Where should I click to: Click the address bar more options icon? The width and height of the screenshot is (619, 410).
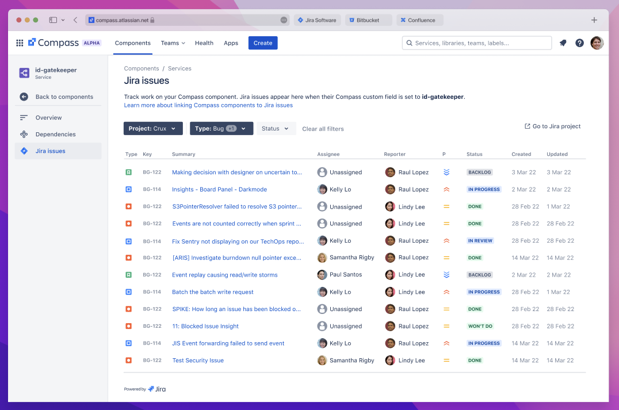(284, 20)
